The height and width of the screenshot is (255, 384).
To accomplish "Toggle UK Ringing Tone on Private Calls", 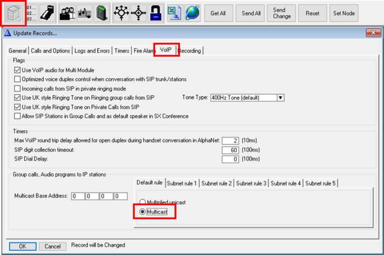I will tap(17, 107).
